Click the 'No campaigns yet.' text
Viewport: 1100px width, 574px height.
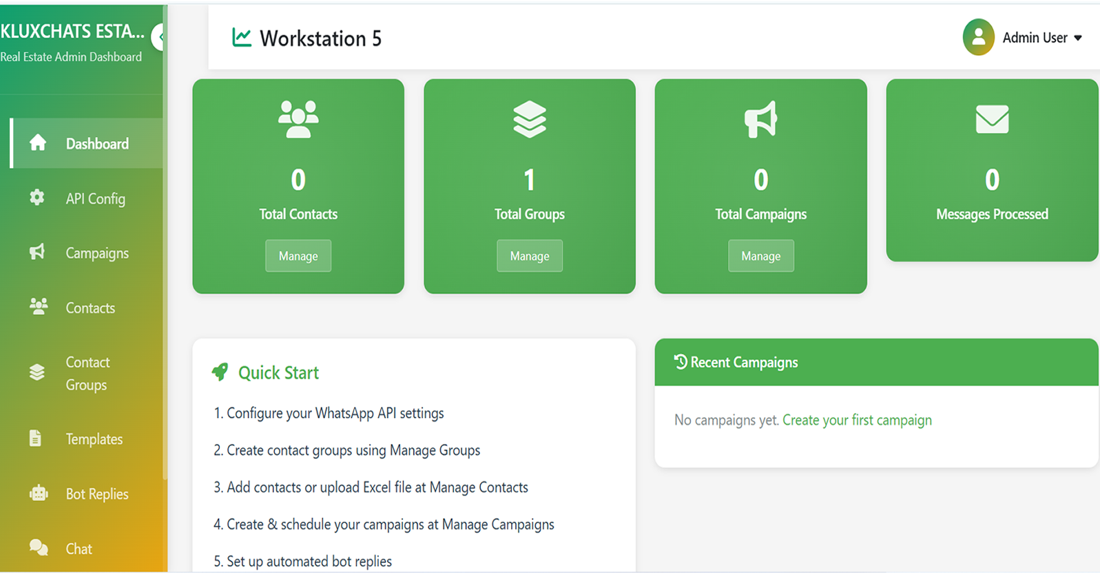coord(727,420)
